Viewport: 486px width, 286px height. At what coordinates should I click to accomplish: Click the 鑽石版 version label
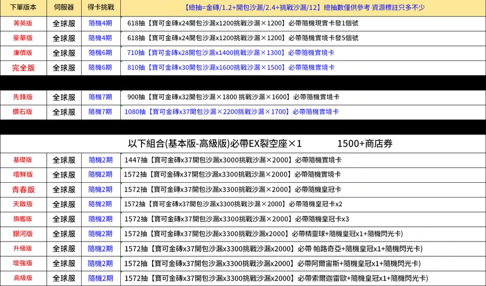(22, 112)
